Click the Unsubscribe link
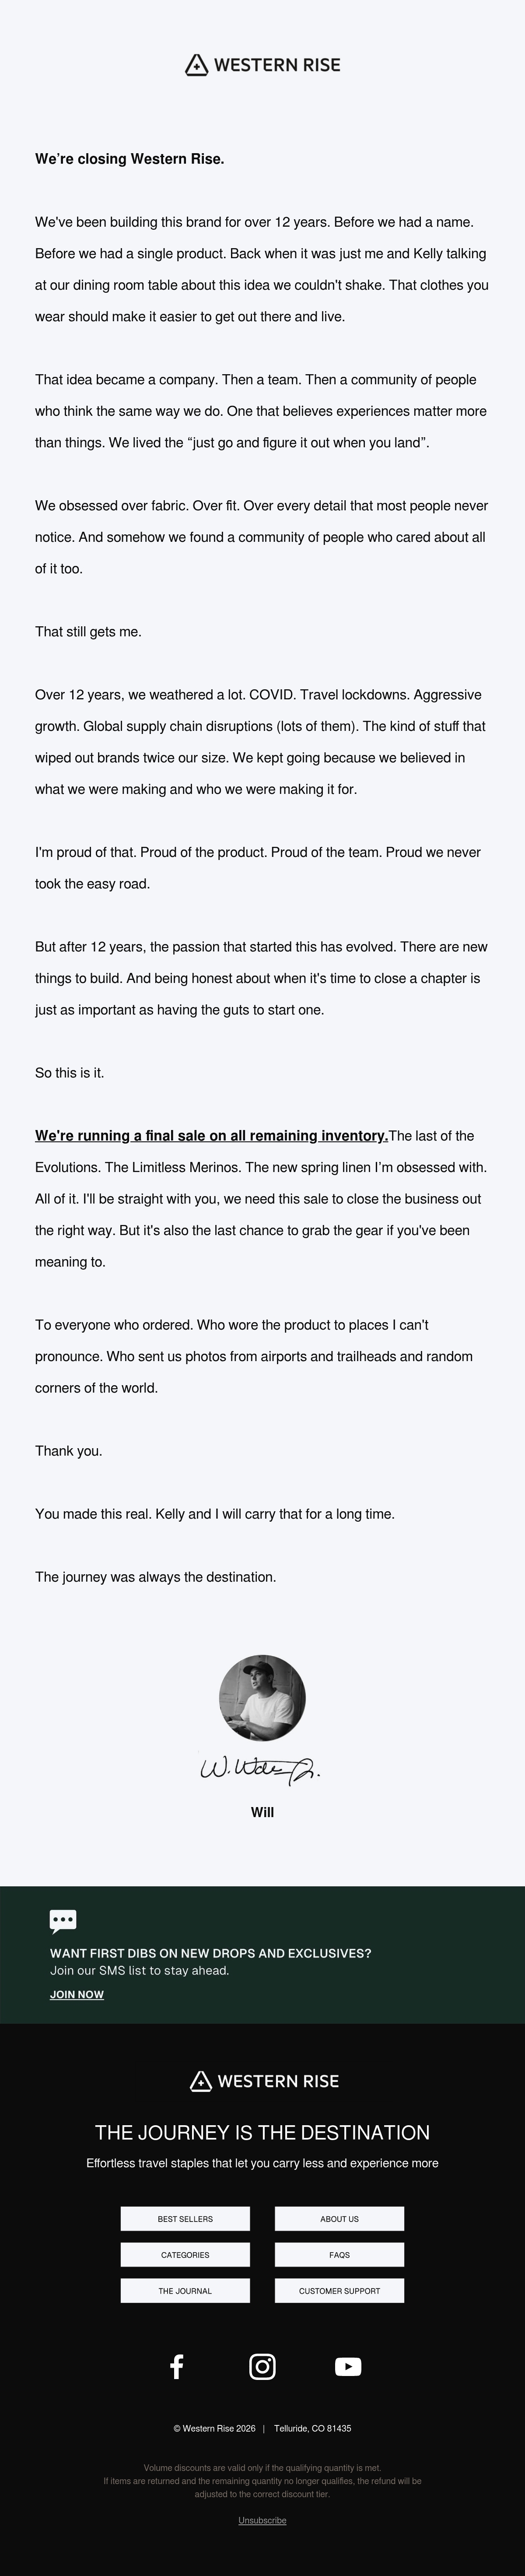 click(262, 2520)
